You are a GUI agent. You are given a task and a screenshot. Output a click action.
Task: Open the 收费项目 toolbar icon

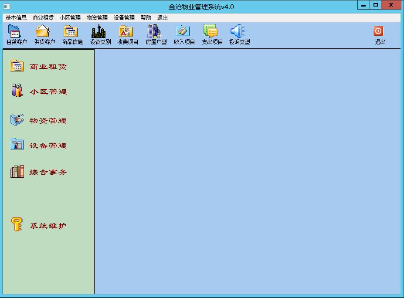(x=126, y=31)
